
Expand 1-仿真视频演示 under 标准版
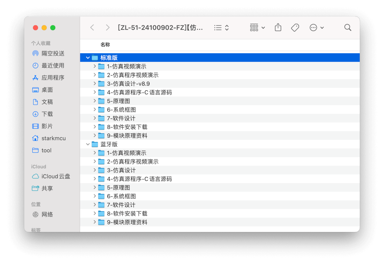[x=94, y=66]
